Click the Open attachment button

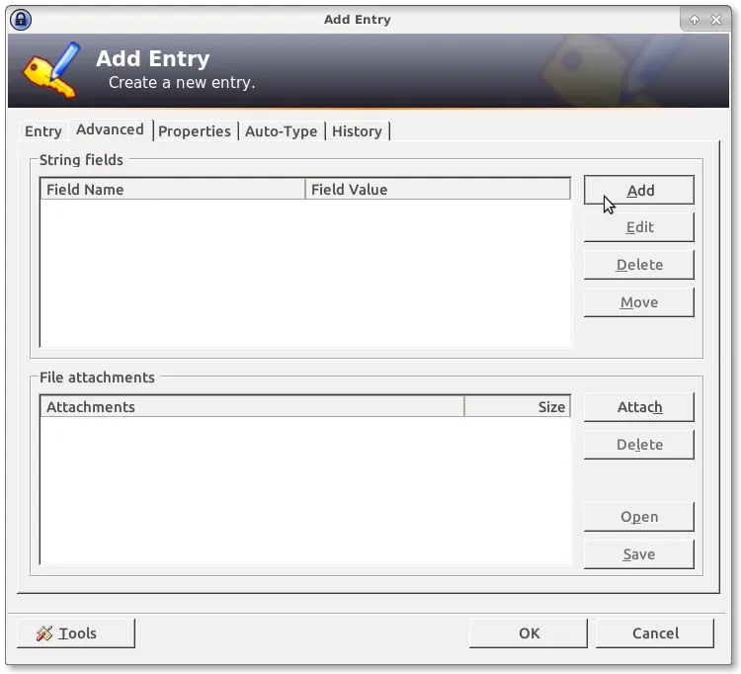point(639,517)
